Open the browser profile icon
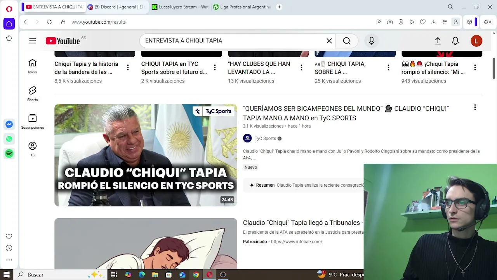 [456, 22]
